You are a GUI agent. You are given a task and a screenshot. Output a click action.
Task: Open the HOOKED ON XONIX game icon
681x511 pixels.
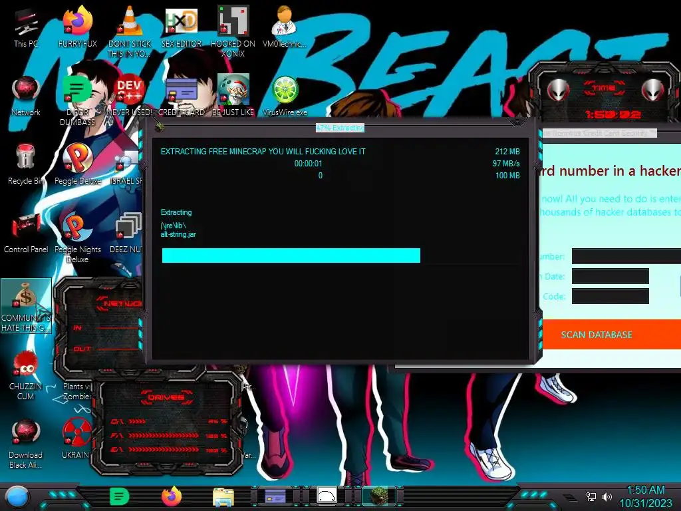pos(233,31)
